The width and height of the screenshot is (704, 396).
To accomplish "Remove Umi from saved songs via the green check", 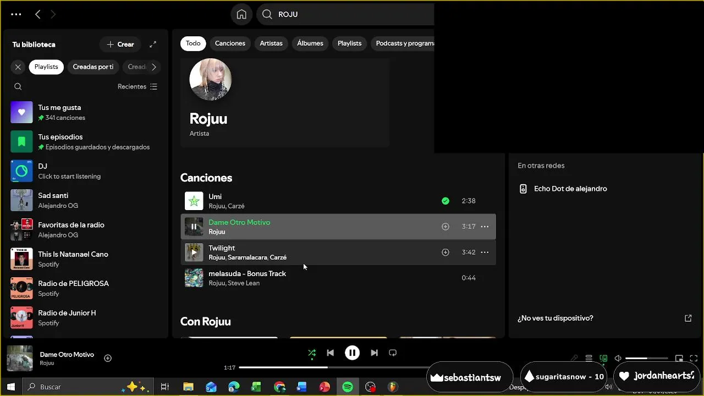I will (x=446, y=201).
